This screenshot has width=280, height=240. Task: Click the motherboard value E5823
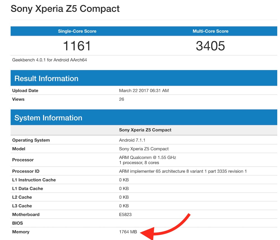pyautogui.click(x=125, y=215)
